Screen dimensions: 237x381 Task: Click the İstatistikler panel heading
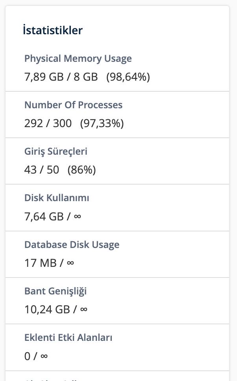coord(53,30)
